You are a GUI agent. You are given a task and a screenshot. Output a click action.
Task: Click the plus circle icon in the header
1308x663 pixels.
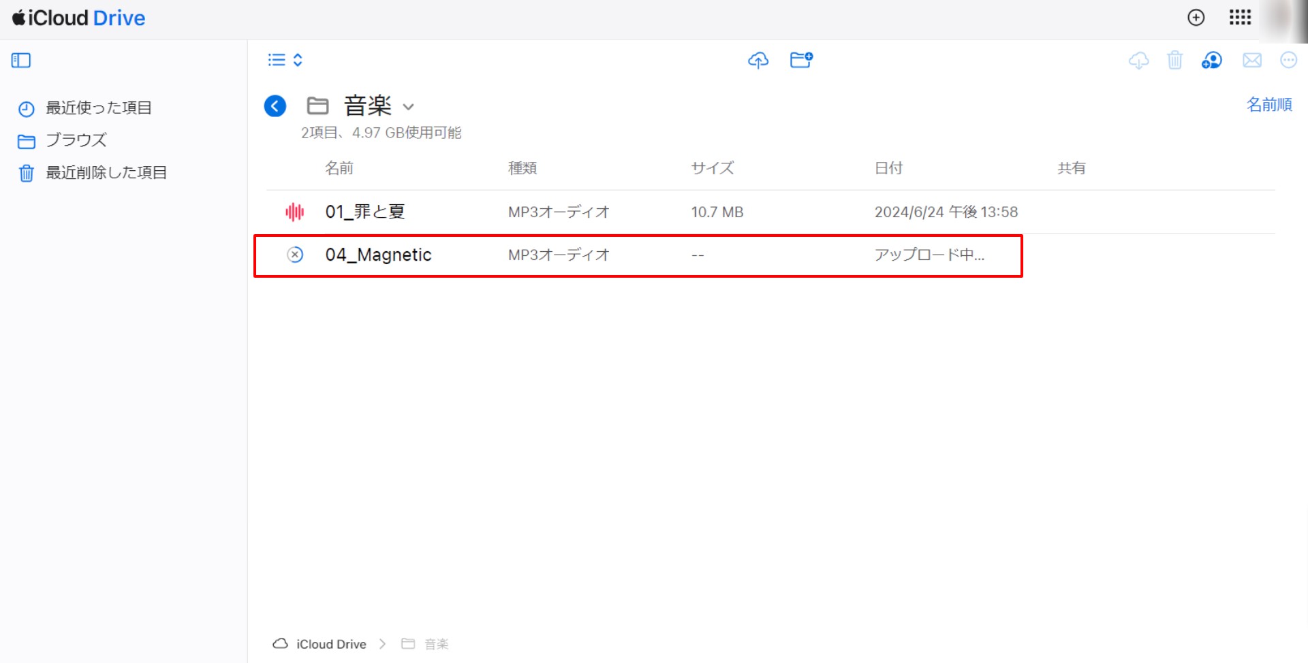[x=1196, y=18]
